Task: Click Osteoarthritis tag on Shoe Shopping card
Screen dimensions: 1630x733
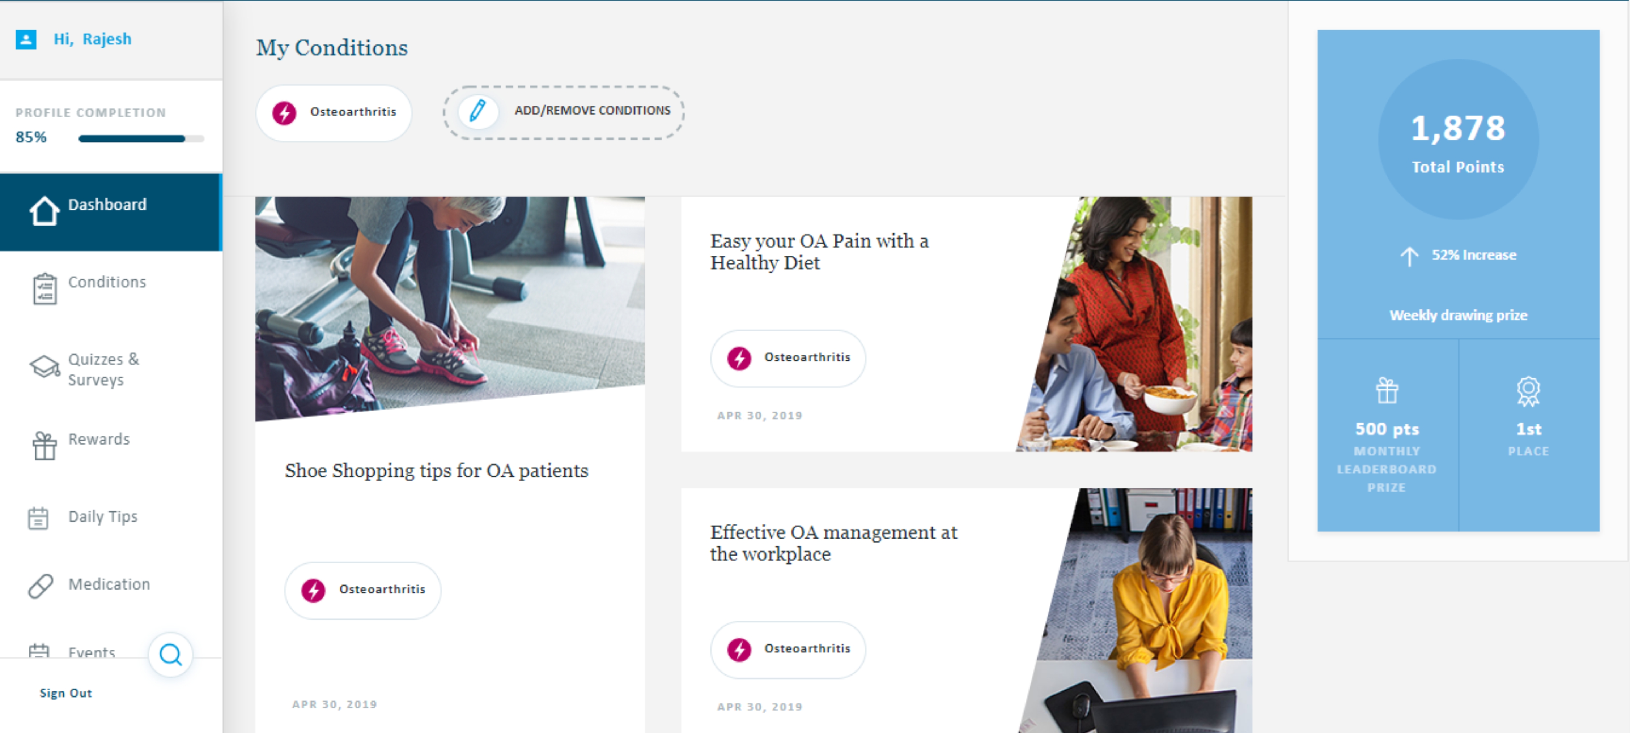Action: [x=362, y=590]
